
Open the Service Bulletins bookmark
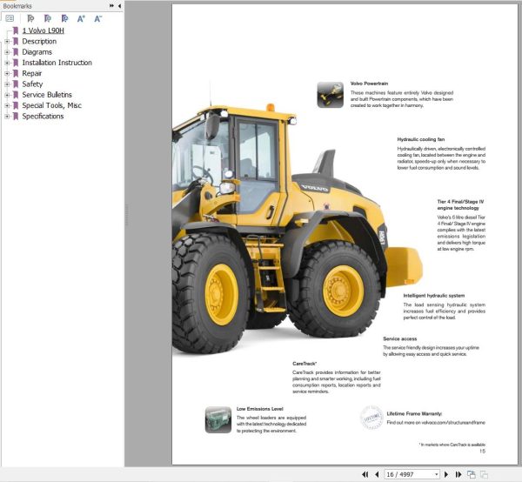(47, 95)
